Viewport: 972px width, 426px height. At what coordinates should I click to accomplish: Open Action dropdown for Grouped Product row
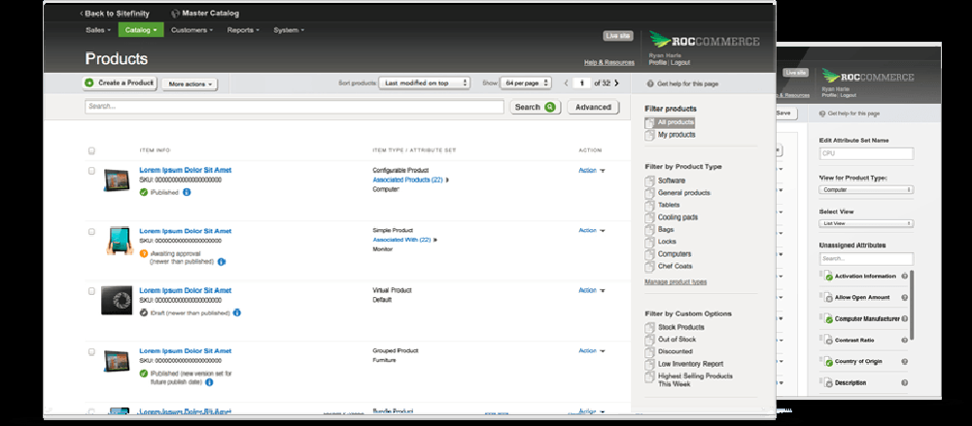coord(592,350)
